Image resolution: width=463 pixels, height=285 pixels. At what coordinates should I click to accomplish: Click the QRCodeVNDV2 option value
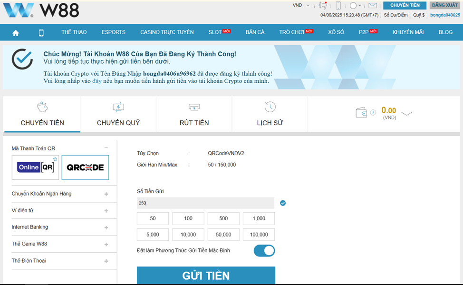pos(226,153)
